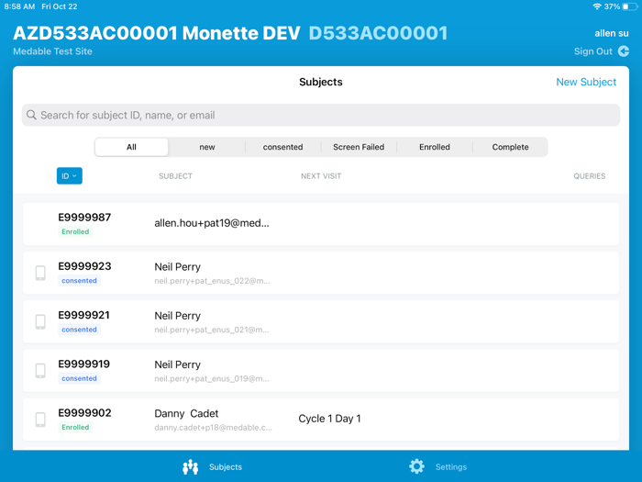
Task: Filter list to Enrolled subjects
Action: (x=435, y=147)
